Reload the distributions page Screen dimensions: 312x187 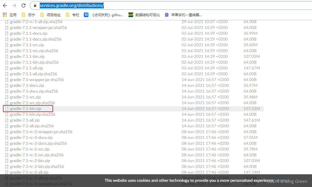point(23,5)
